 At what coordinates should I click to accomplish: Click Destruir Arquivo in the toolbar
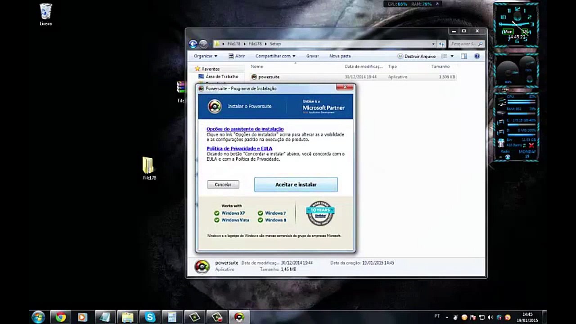[x=417, y=56]
